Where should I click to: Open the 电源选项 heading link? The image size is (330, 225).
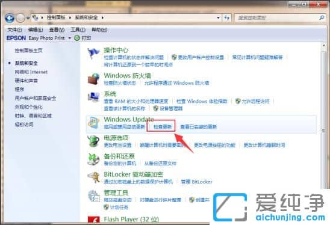(x=116, y=138)
